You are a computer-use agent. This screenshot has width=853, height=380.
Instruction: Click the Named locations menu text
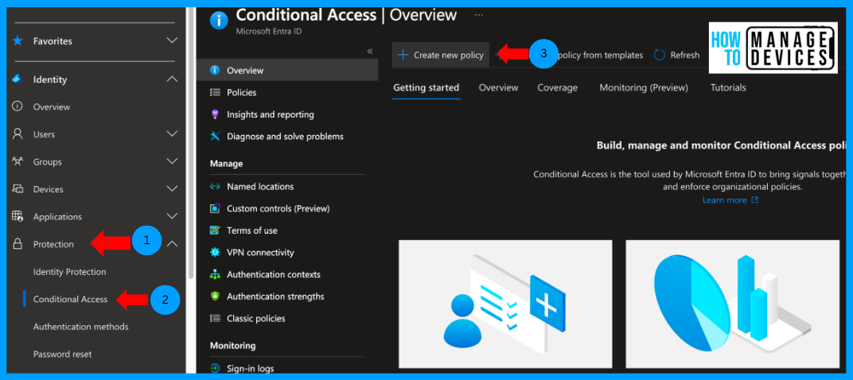click(x=260, y=187)
